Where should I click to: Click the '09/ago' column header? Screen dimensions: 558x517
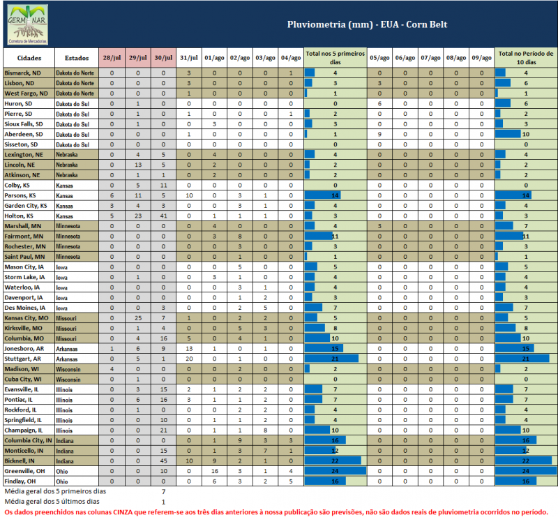[x=481, y=58]
